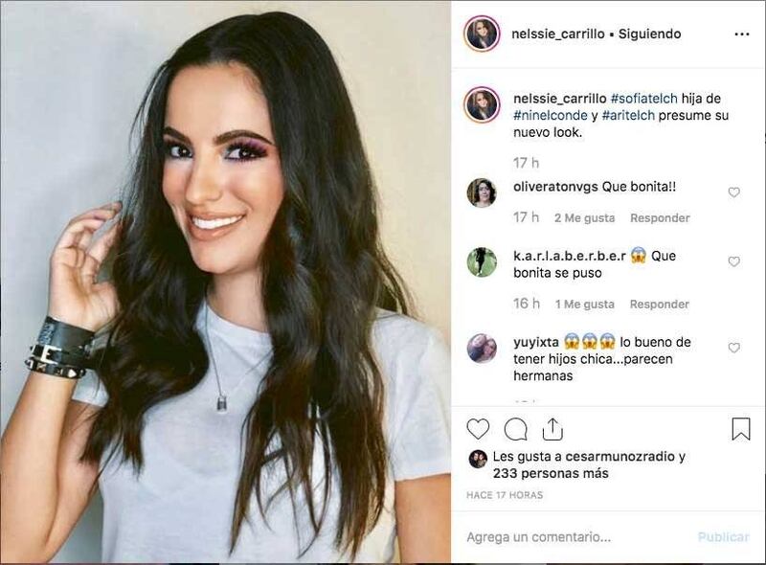Open the comment bubble icon
Image resolution: width=766 pixels, height=565 pixels.
[x=515, y=430]
